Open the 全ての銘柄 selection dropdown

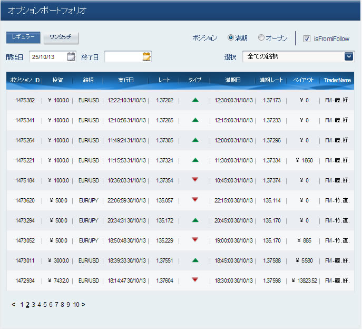click(x=299, y=56)
